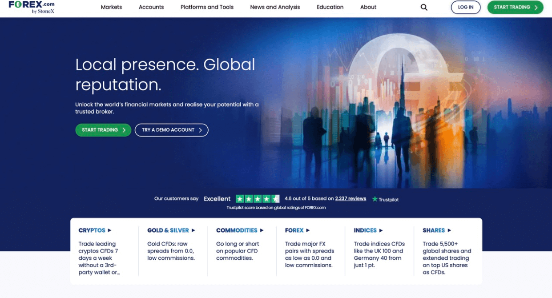The height and width of the screenshot is (298, 552).
Task: Click the 2,237 reviews link
Action: (x=351, y=199)
